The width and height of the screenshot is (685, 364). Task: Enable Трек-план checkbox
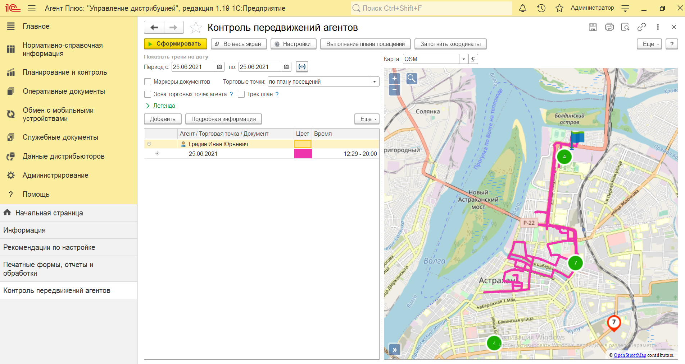pyautogui.click(x=241, y=94)
